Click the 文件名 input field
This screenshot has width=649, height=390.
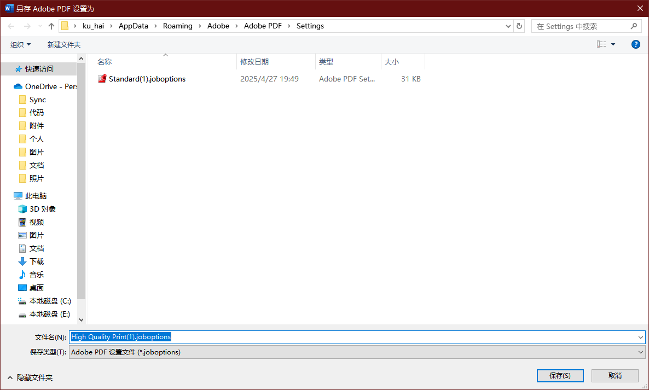(357, 336)
